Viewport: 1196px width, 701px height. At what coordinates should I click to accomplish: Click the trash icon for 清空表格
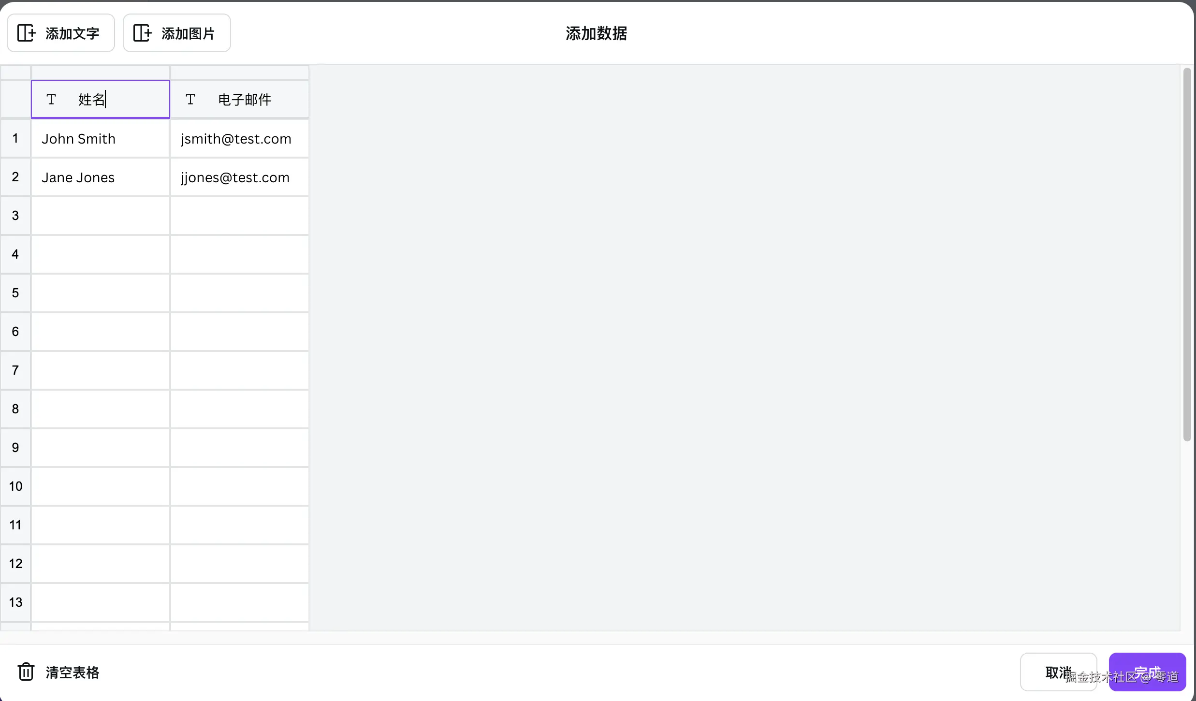26,672
